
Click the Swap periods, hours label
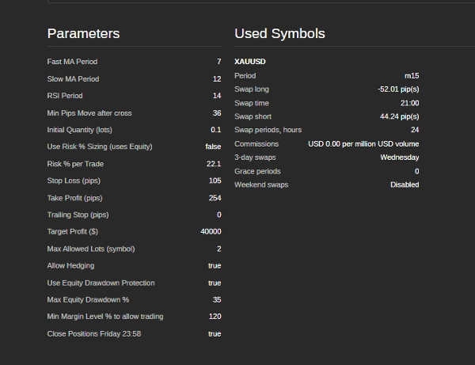(268, 130)
